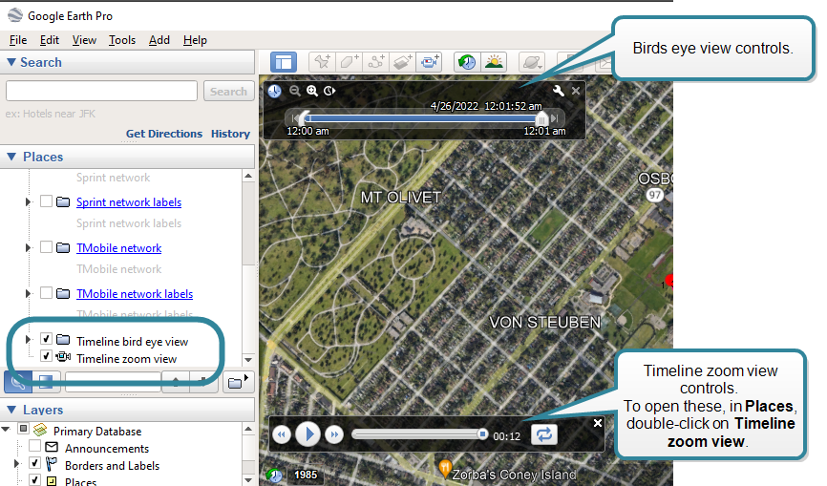Uncheck Timeline bird eye view checkbox

(x=46, y=340)
